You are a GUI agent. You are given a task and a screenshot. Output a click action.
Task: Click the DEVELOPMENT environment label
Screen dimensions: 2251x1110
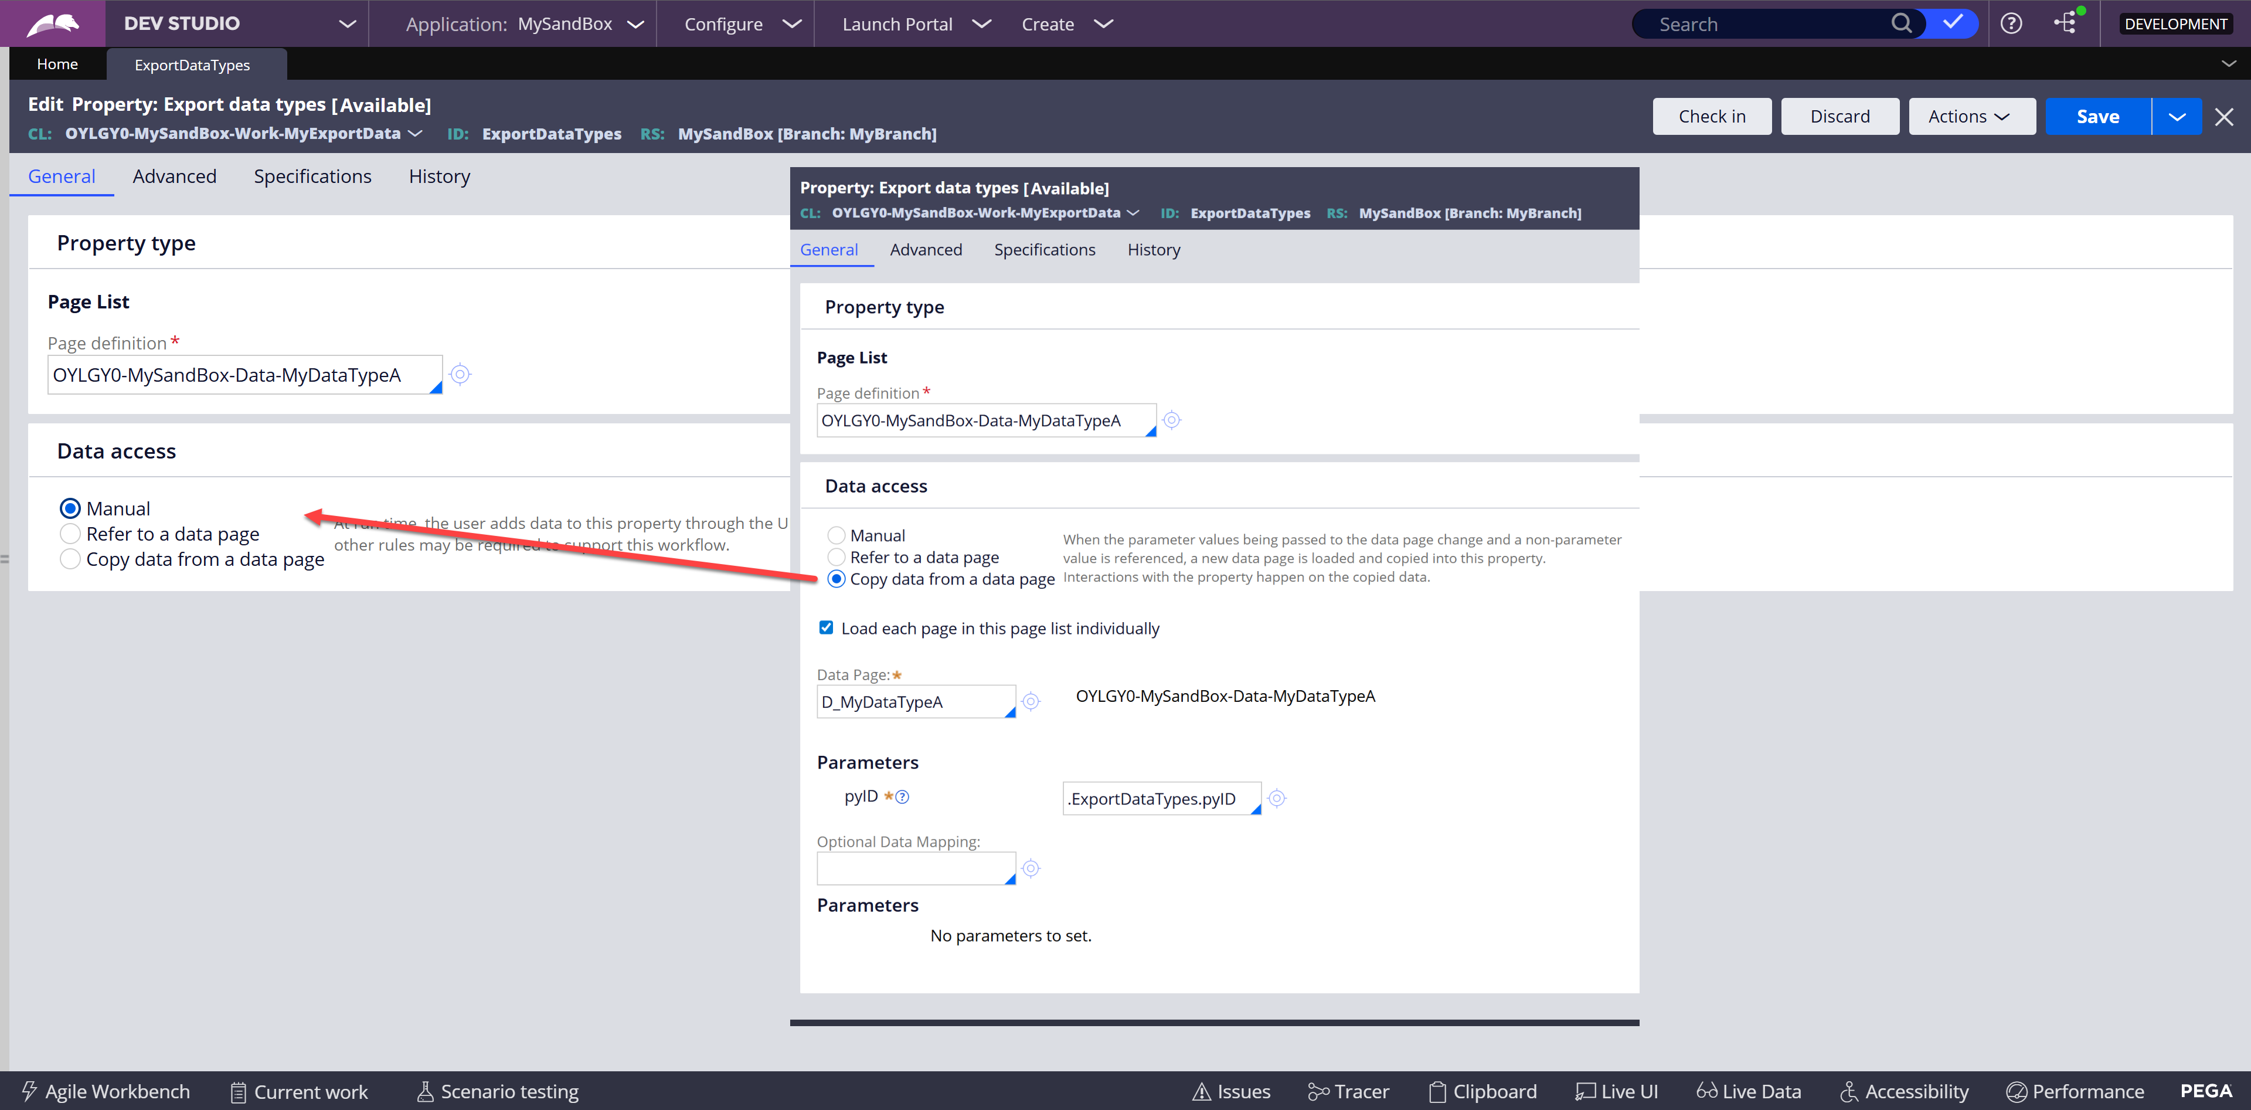[2175, 23]
